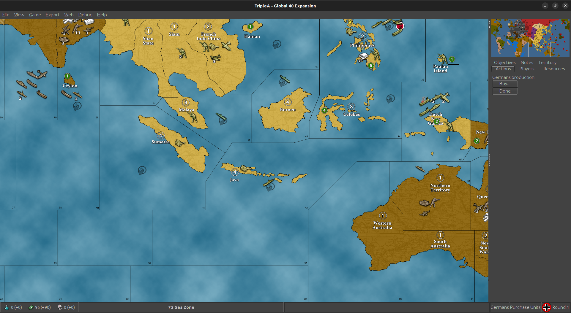Select the infantry in Dutch New Guinea

click(449, 126)
